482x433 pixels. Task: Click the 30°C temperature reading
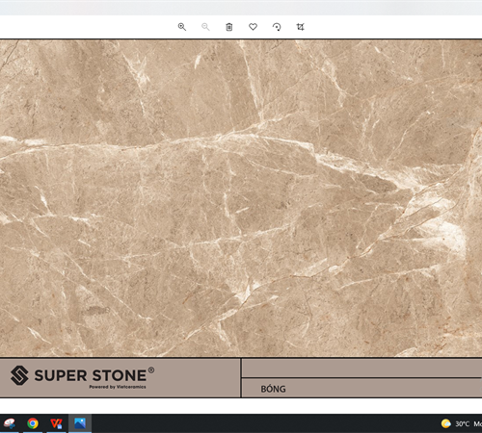click(x=462, y=424)
